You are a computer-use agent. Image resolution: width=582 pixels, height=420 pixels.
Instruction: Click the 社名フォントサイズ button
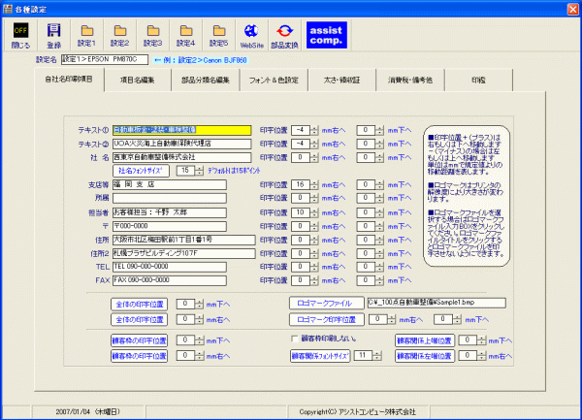pos(141,171)
